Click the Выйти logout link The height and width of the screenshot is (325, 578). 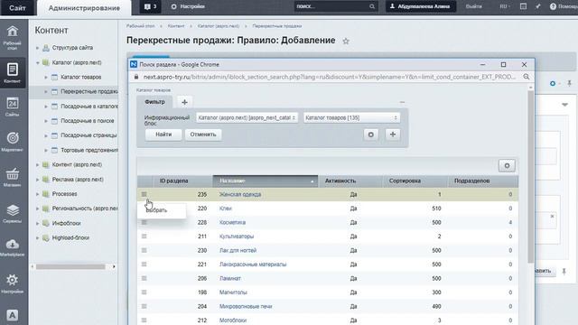pyautogui.click(x=473, y=6)
